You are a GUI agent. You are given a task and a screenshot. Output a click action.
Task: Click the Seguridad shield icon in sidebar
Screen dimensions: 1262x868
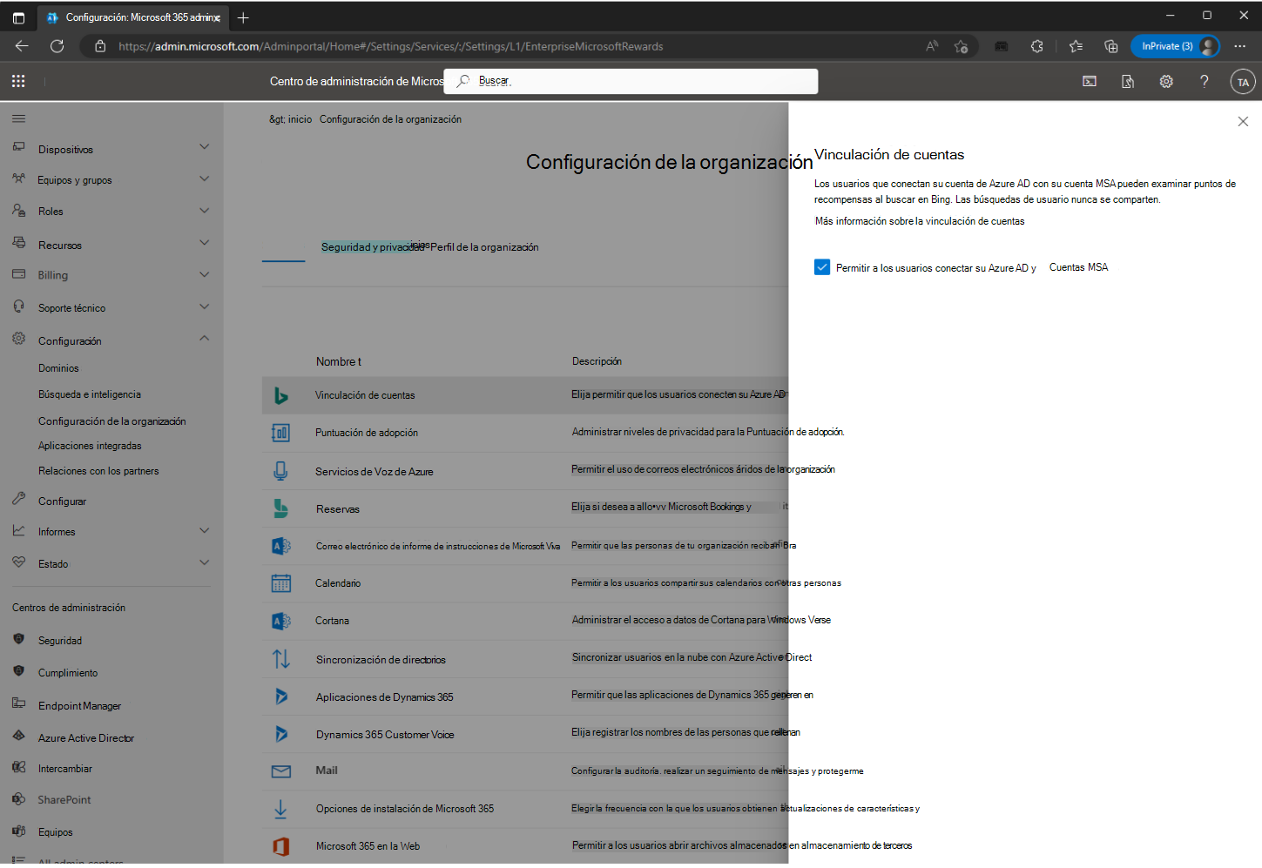click(x=19, y=639)
